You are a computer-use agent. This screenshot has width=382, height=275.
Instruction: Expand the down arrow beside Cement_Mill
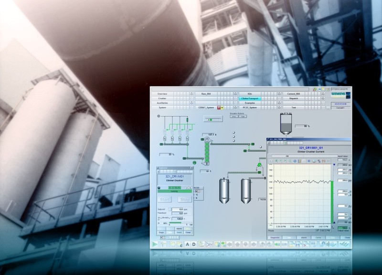pyautogui.click(x=324, y=94)
